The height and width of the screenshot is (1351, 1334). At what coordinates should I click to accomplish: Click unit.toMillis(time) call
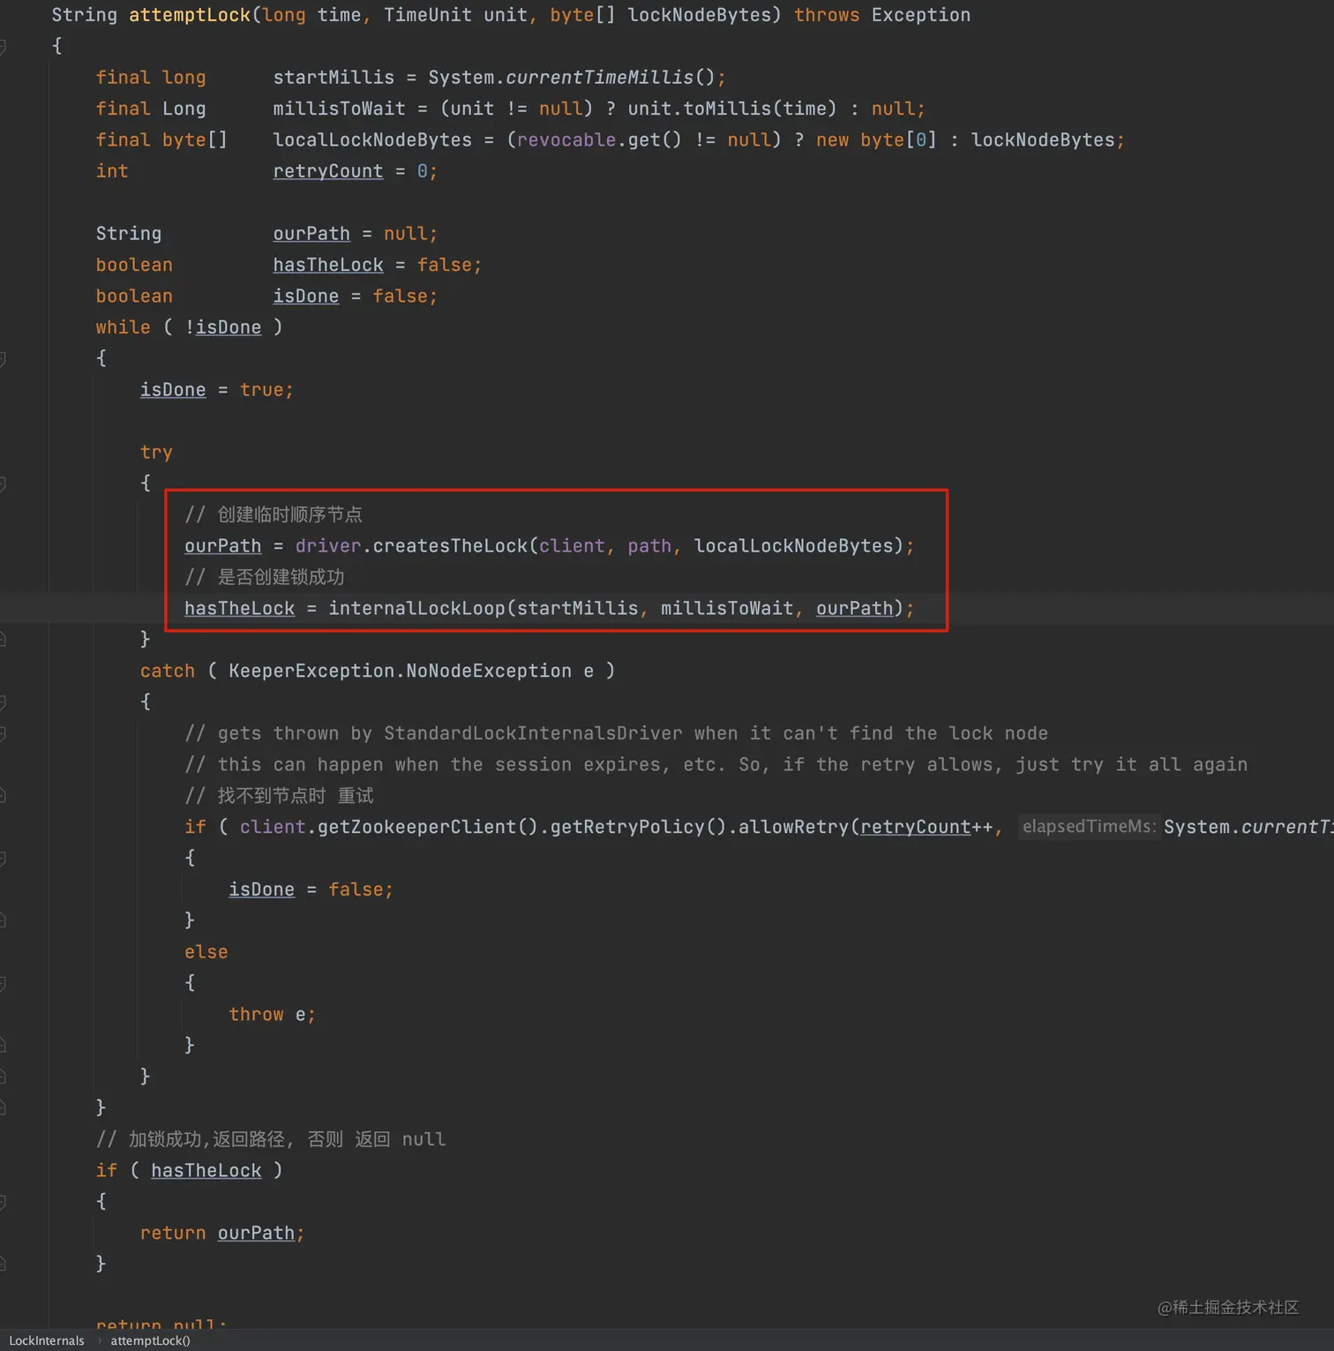pos(731,109)
